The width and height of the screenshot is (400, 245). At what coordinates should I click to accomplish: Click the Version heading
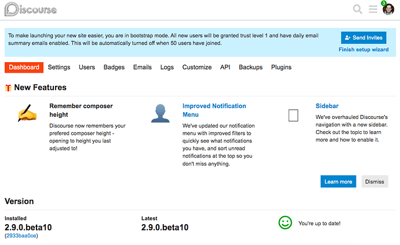(19, 201)
